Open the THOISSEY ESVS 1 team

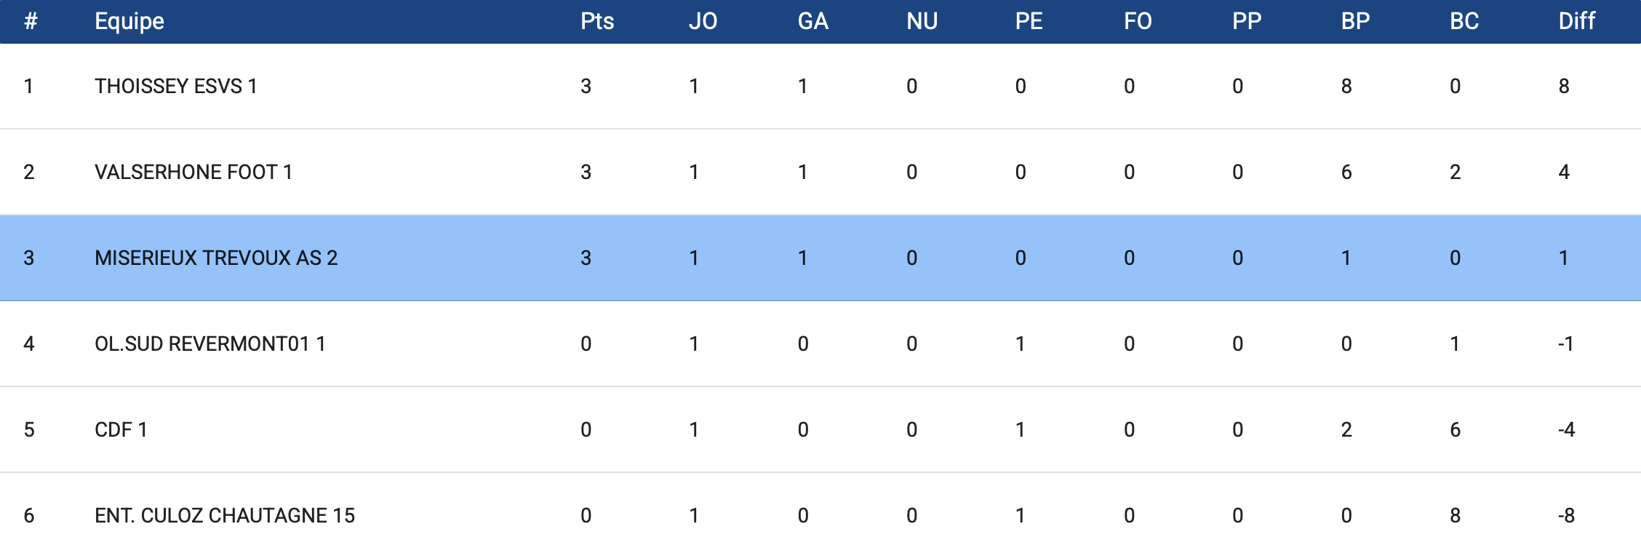click(x=175, y=87)
